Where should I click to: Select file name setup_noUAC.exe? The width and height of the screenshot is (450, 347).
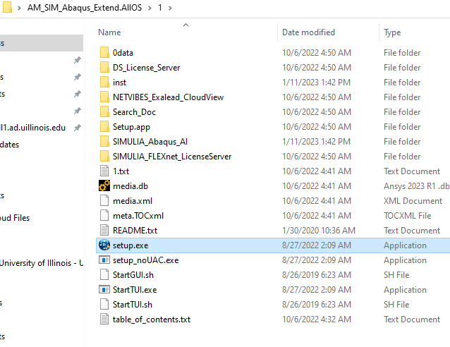145,260
